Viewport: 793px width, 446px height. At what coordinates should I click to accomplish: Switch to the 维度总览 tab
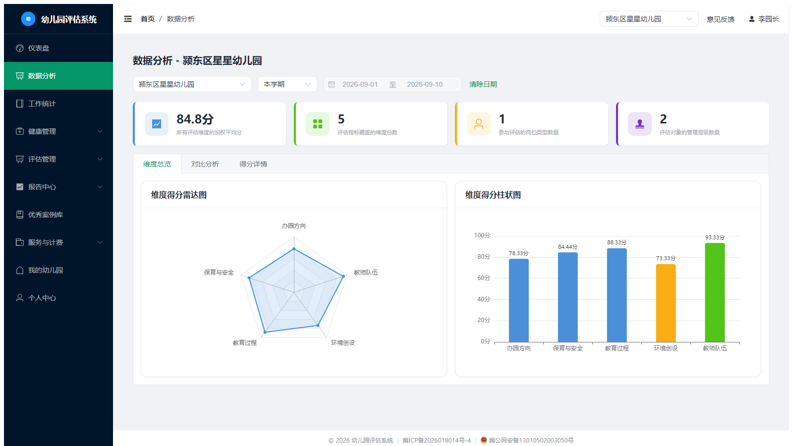point(157,164)
